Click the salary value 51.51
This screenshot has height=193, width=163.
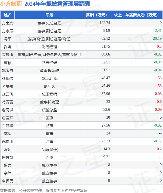pos(106,70)
